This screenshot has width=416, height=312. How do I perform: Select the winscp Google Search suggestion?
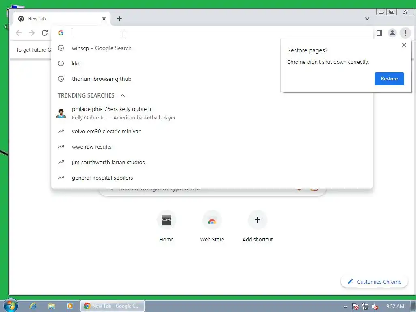(x=212, y=48)
